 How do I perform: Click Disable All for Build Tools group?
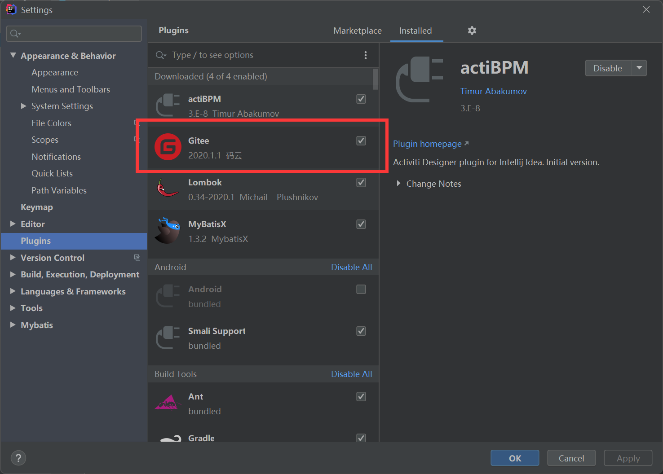pos(351,374)
